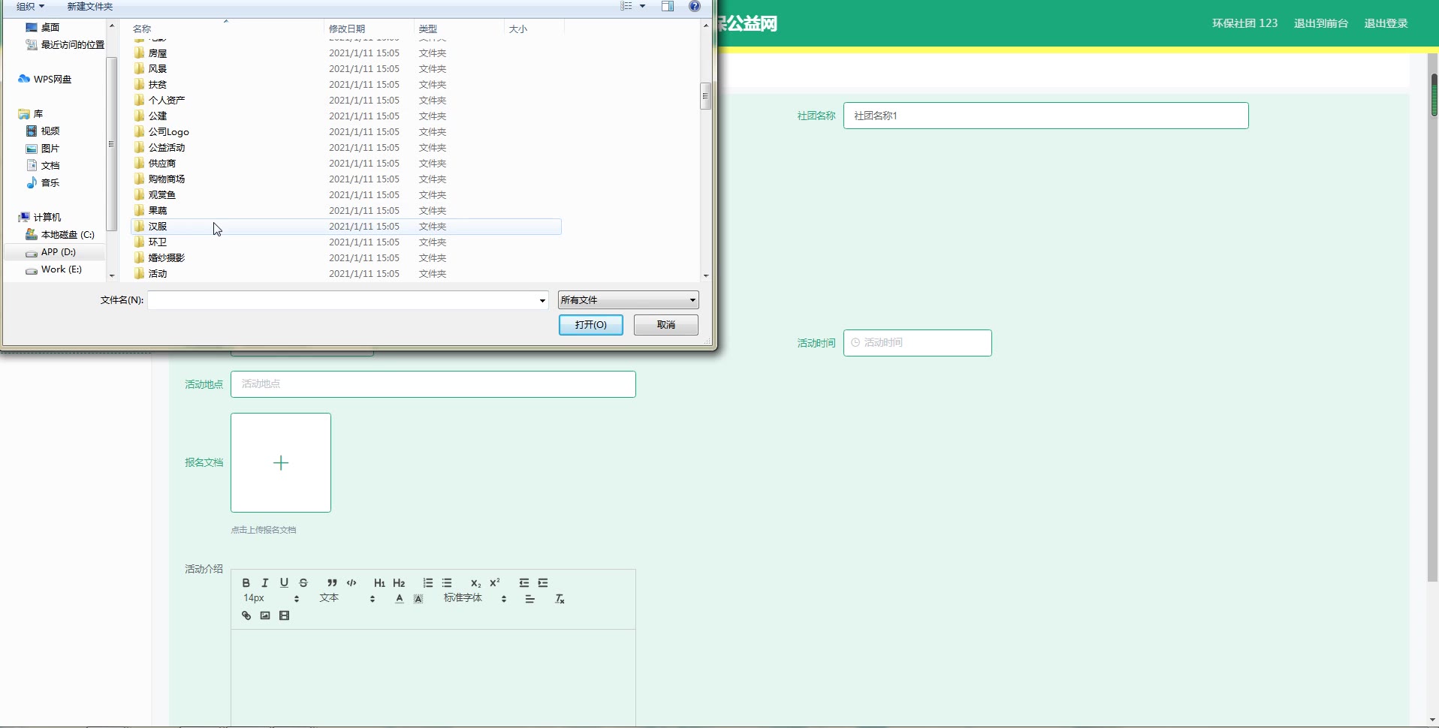Viewport: 1439px width, 728px height.
Task: Select the 公司Logo folder
Action: click(161, 132)
